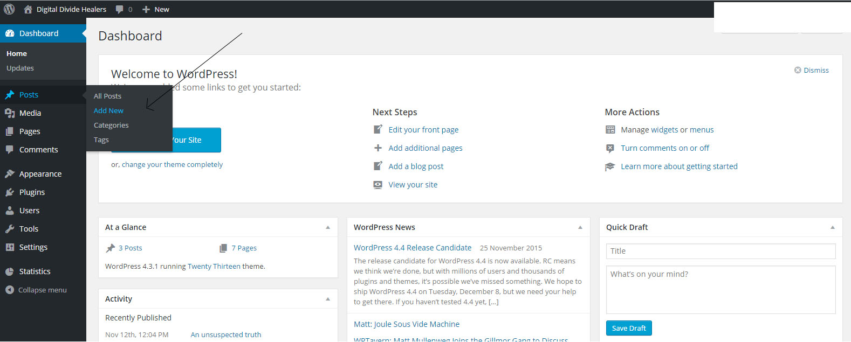The width and height of the screenshot is (851, 342).
Task: Click the pushpin icon beside 3 Posts
Action: click(111, 248)
